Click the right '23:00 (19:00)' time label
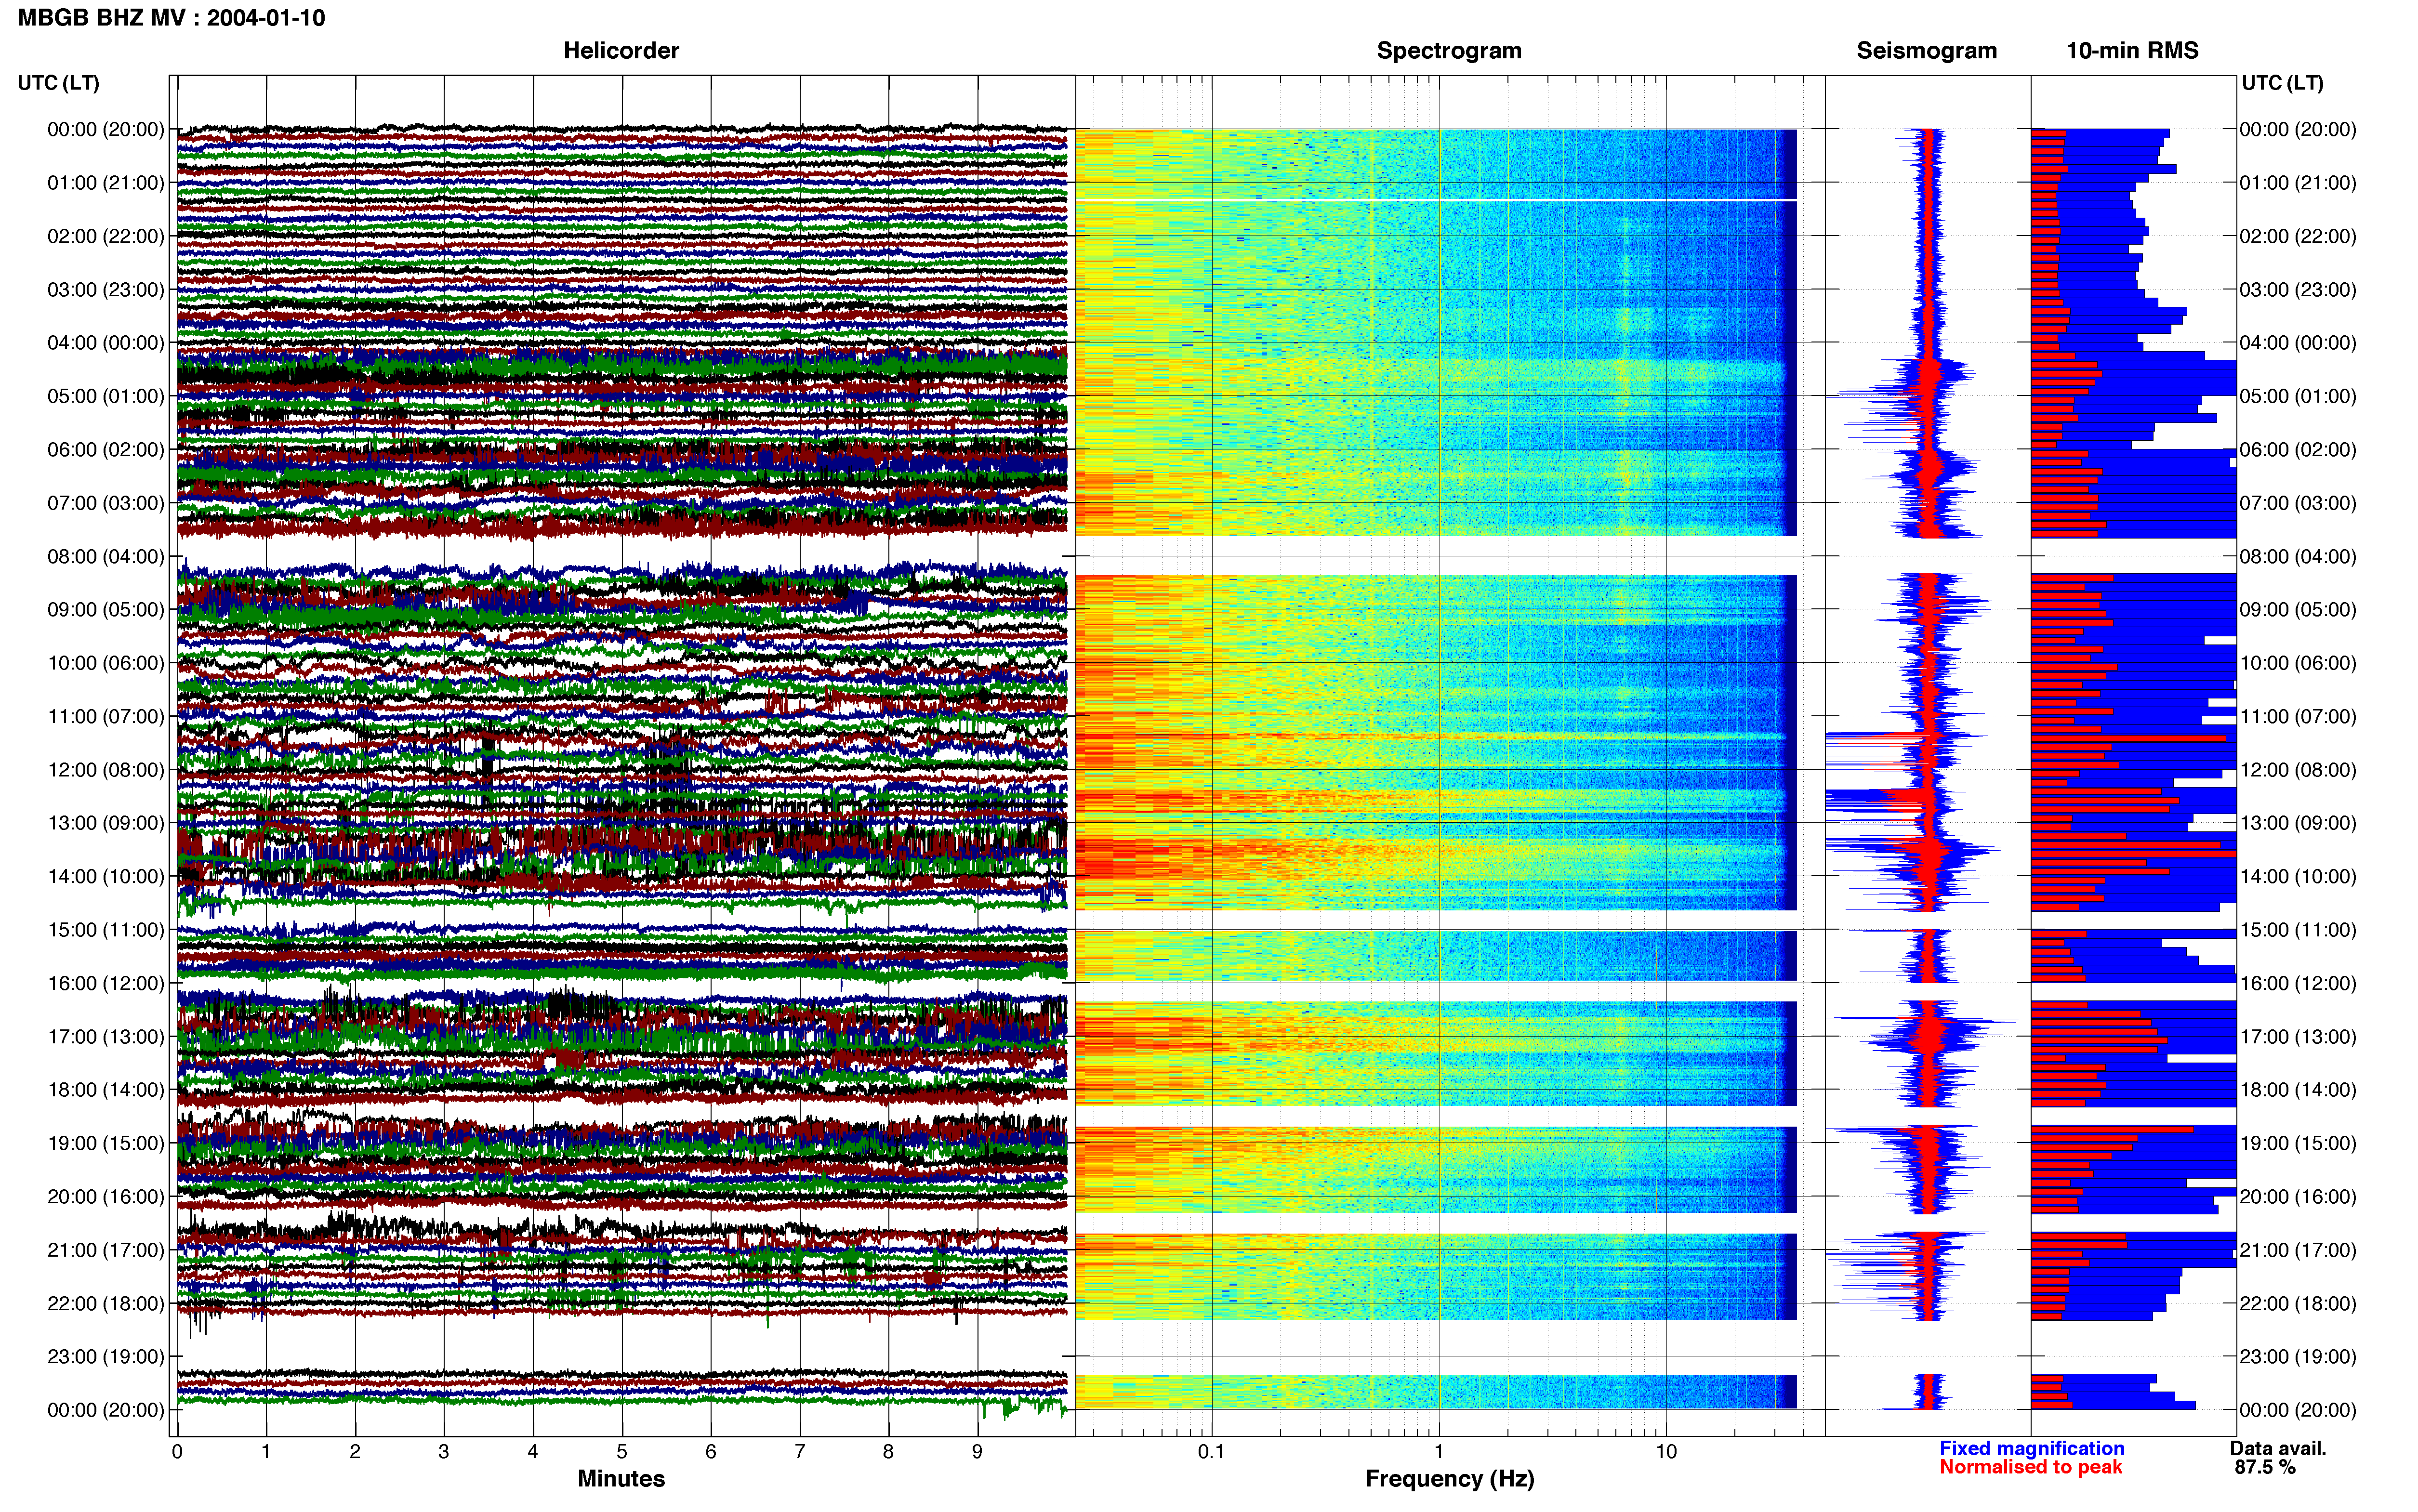 click(x=2298, y=1356)
